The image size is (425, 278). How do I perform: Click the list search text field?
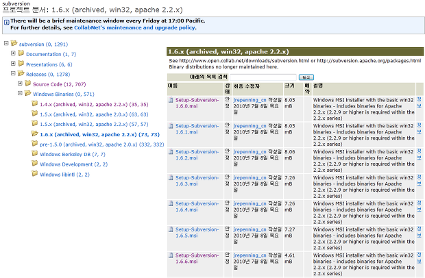pyautogui.click(x=263, y=77)
